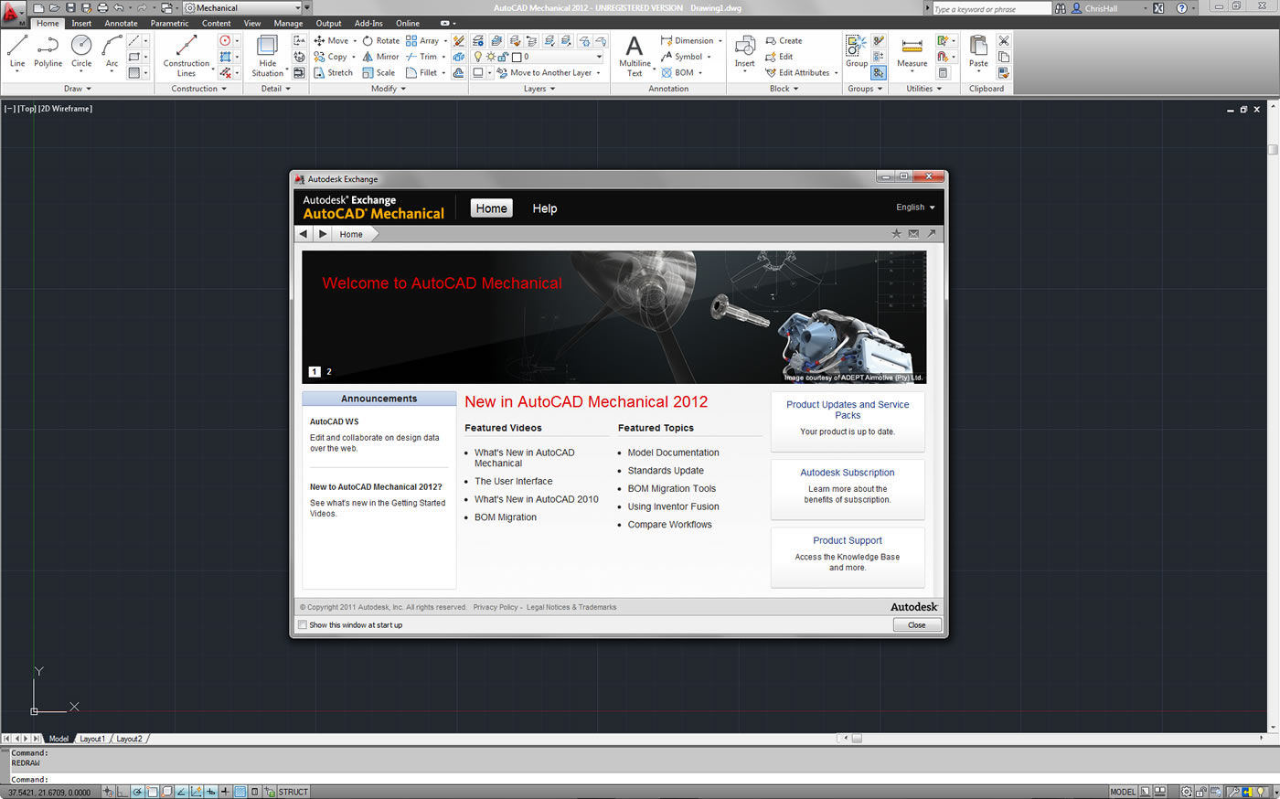
Task: Open the English language dropdown
Action: [915, 208]
